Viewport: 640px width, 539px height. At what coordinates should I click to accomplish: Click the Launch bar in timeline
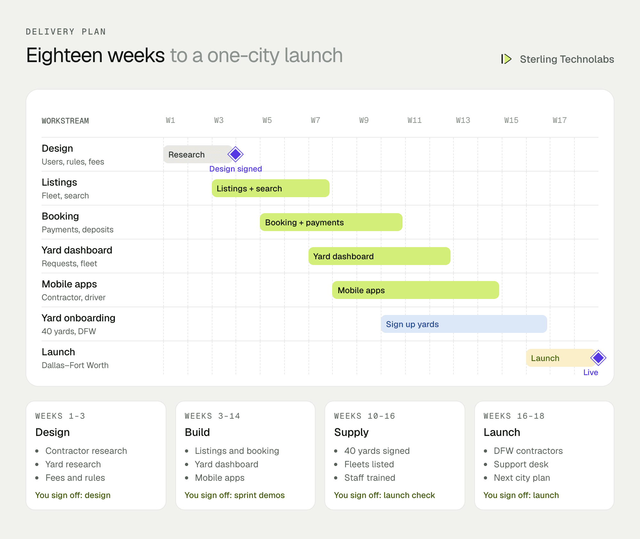click(561, 358)
